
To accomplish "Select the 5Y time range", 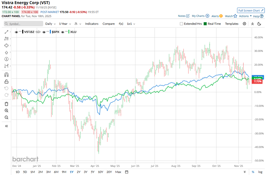I will (x=93, y=172).
